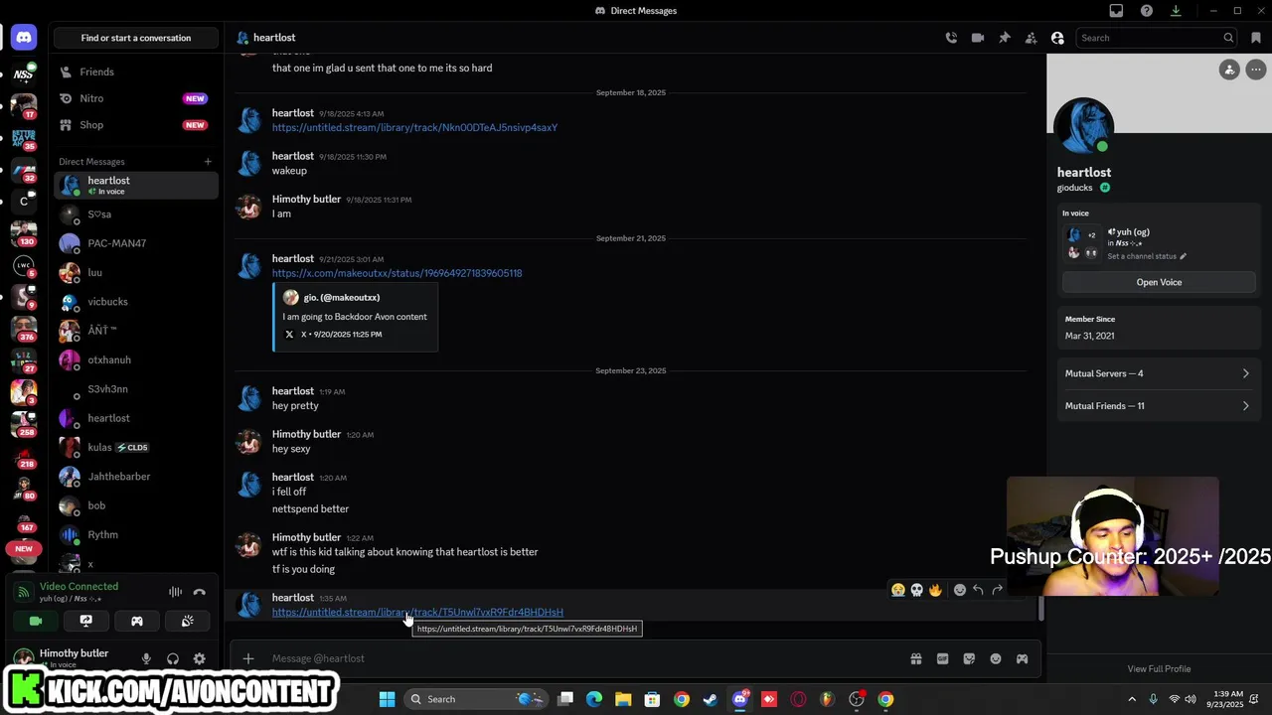
Task: Open the Friends tab
Action: click(x=136, y=71)
